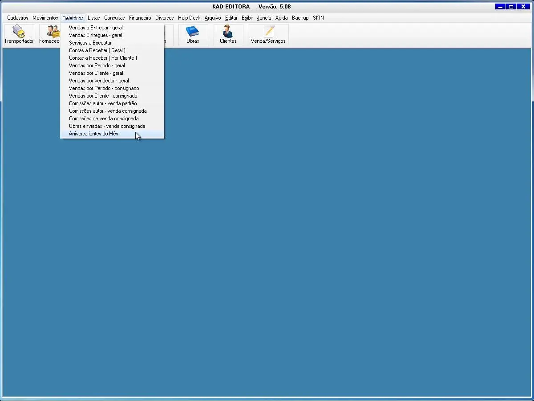534x401 pixels.
Task: Choose Vendas a Entregar - geral
Action: click(96, 28)
